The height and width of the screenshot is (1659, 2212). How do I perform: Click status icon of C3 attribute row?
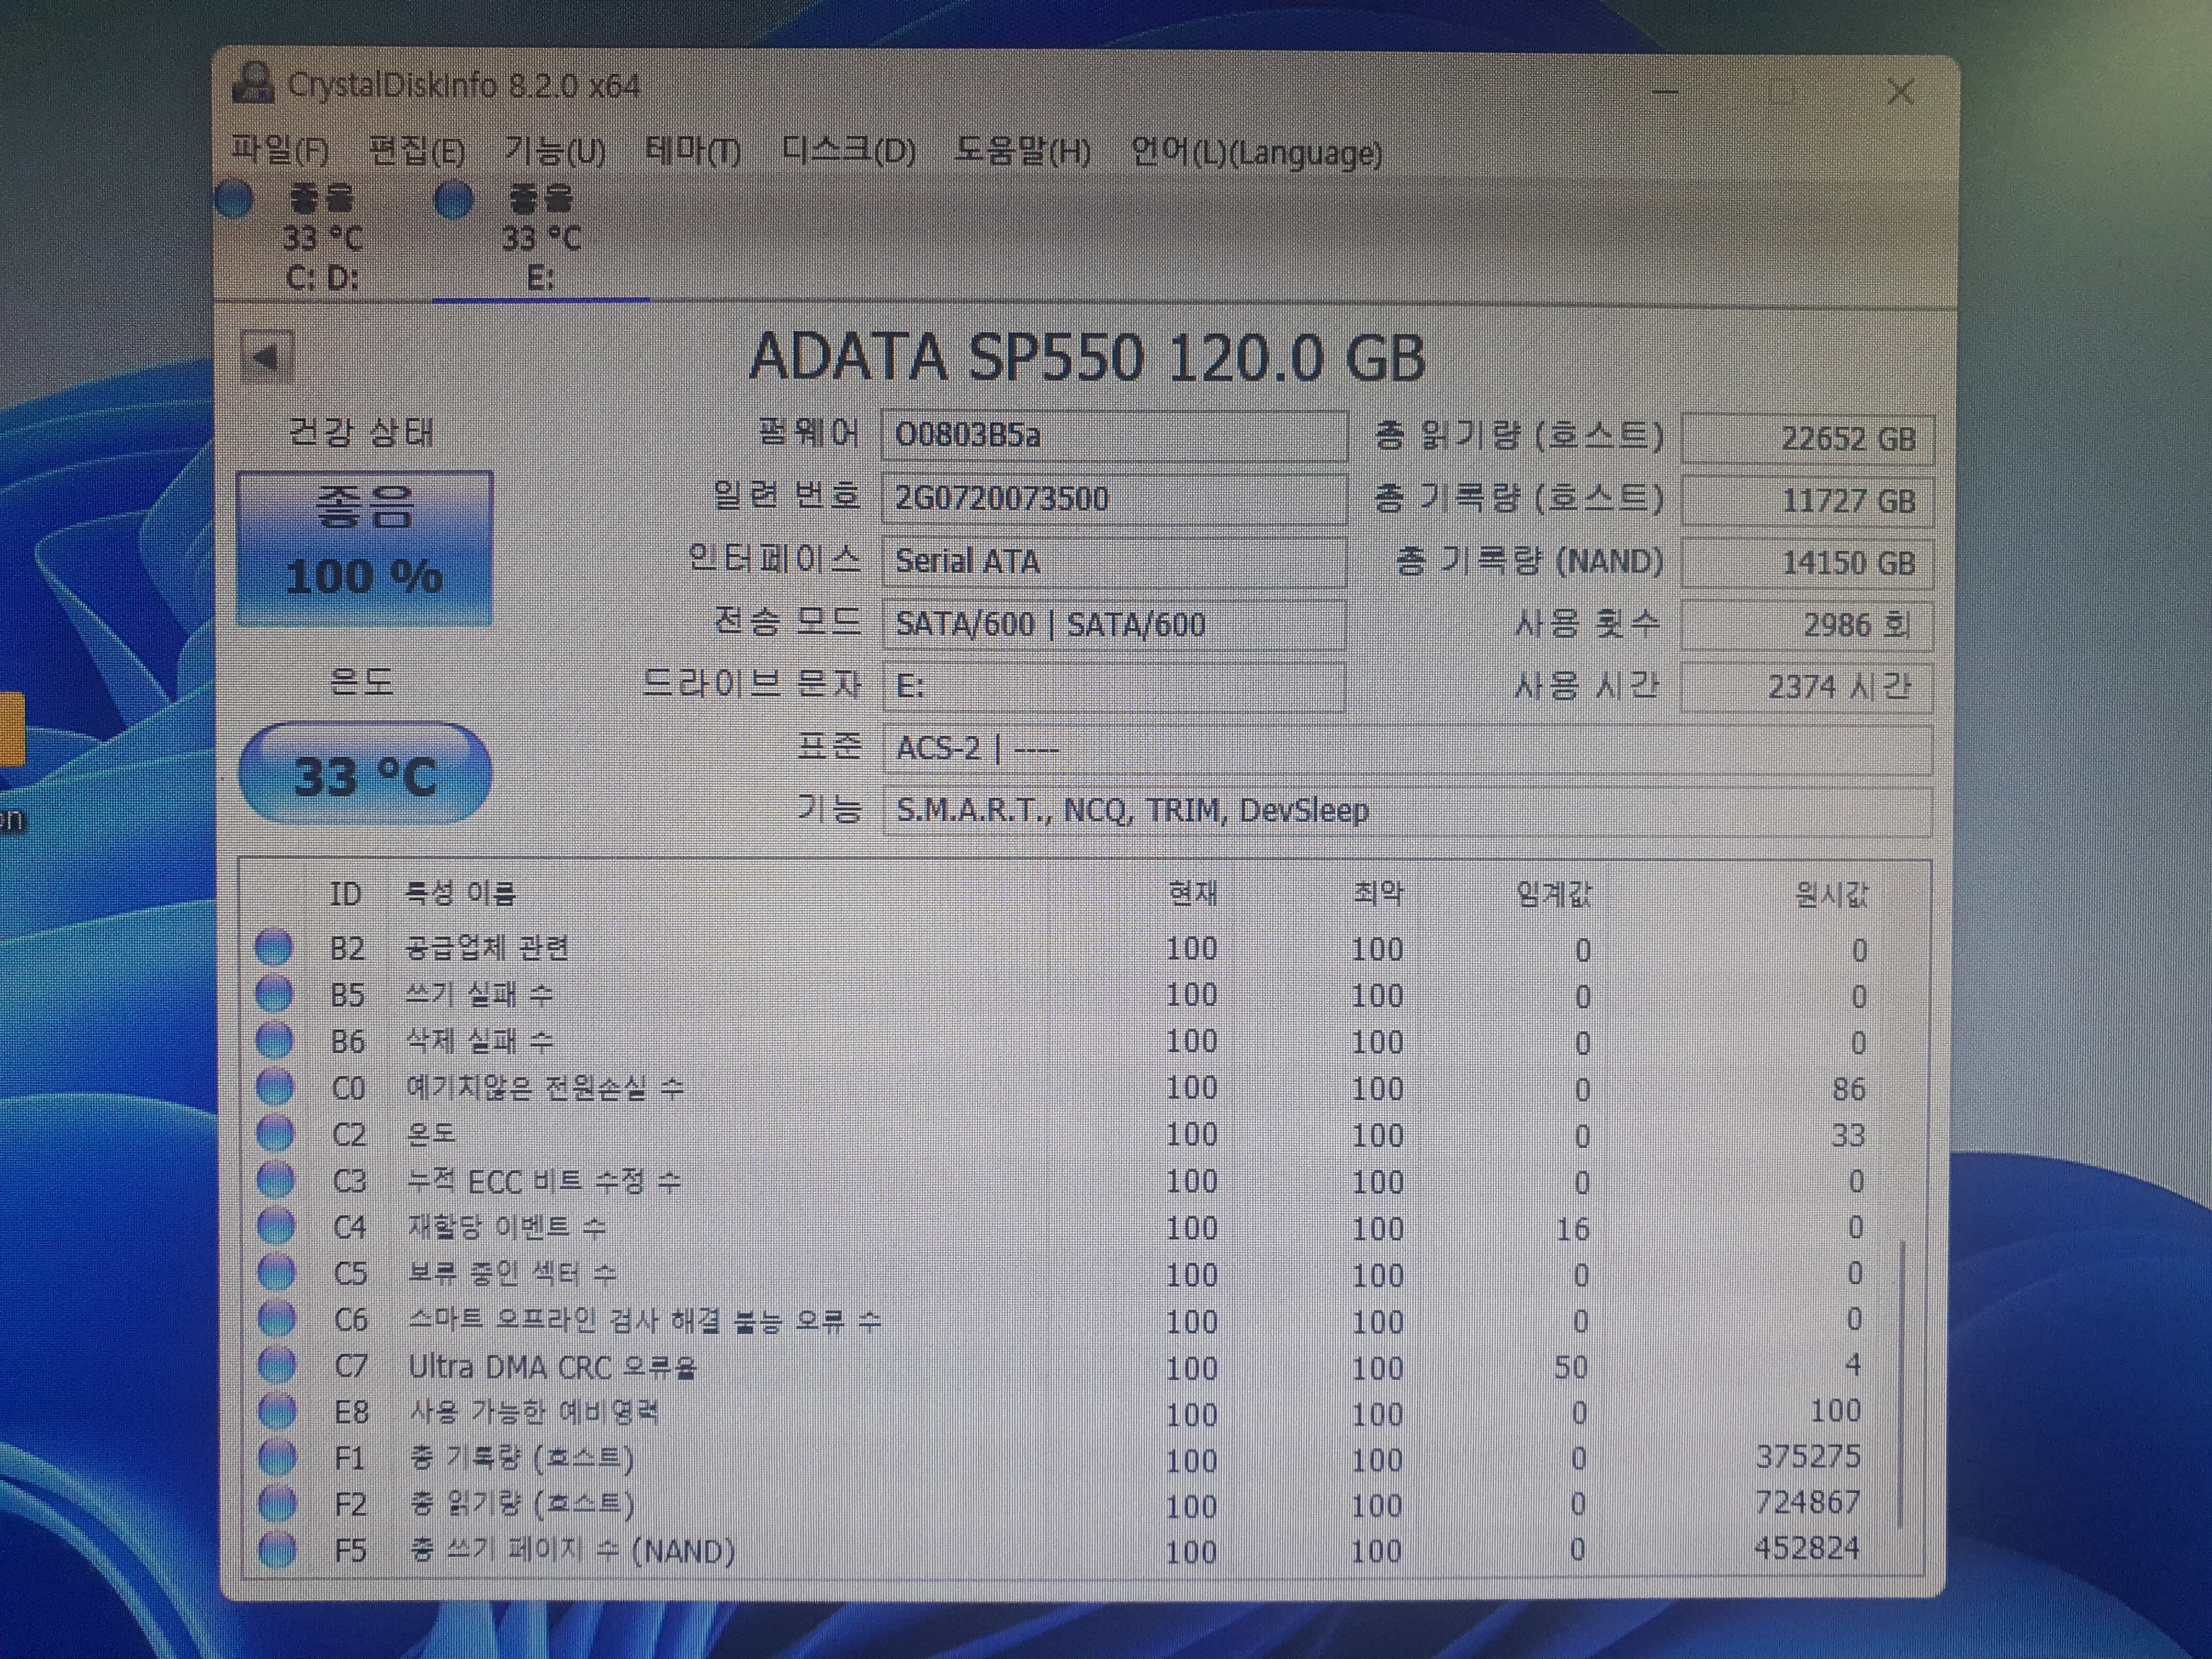pyautogui.click(x=276, y=1180)
